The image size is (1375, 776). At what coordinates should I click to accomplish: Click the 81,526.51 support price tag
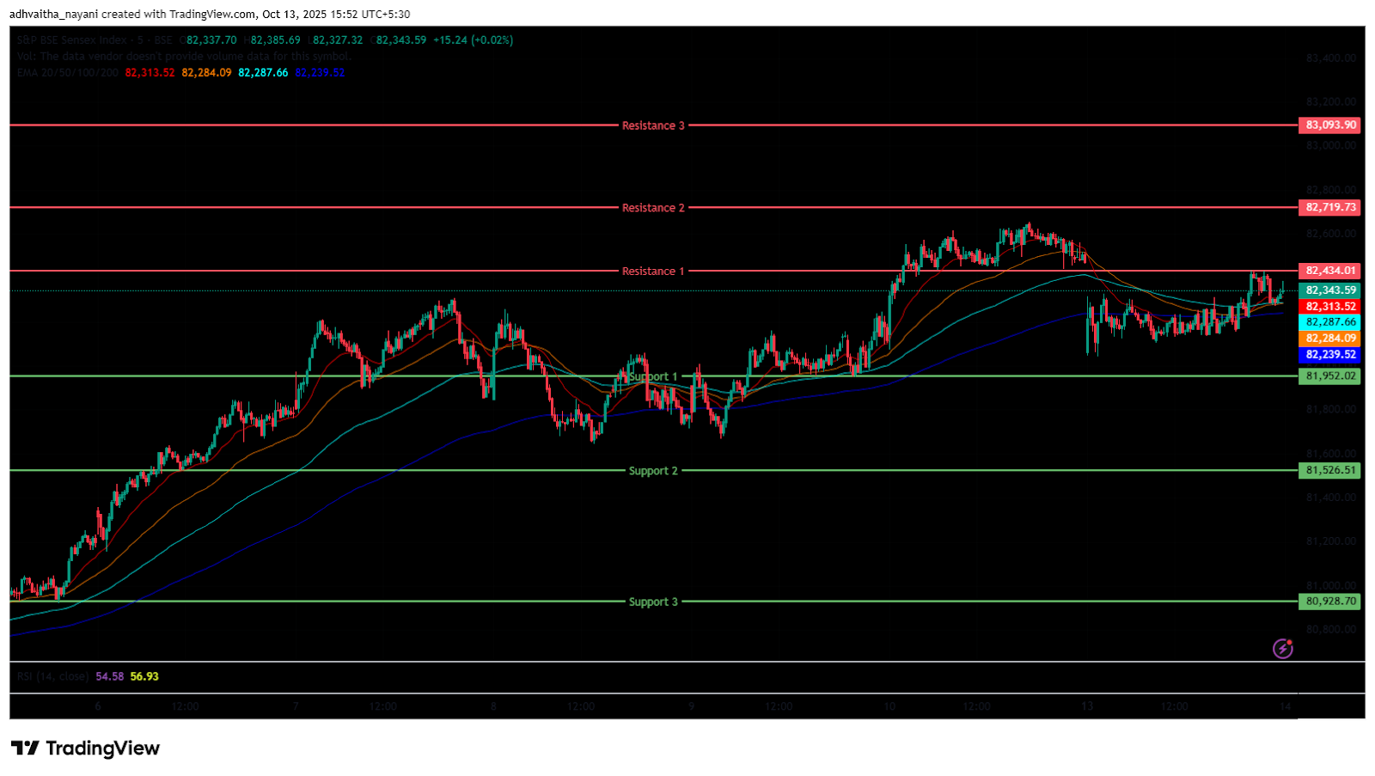pos(1330,470)
